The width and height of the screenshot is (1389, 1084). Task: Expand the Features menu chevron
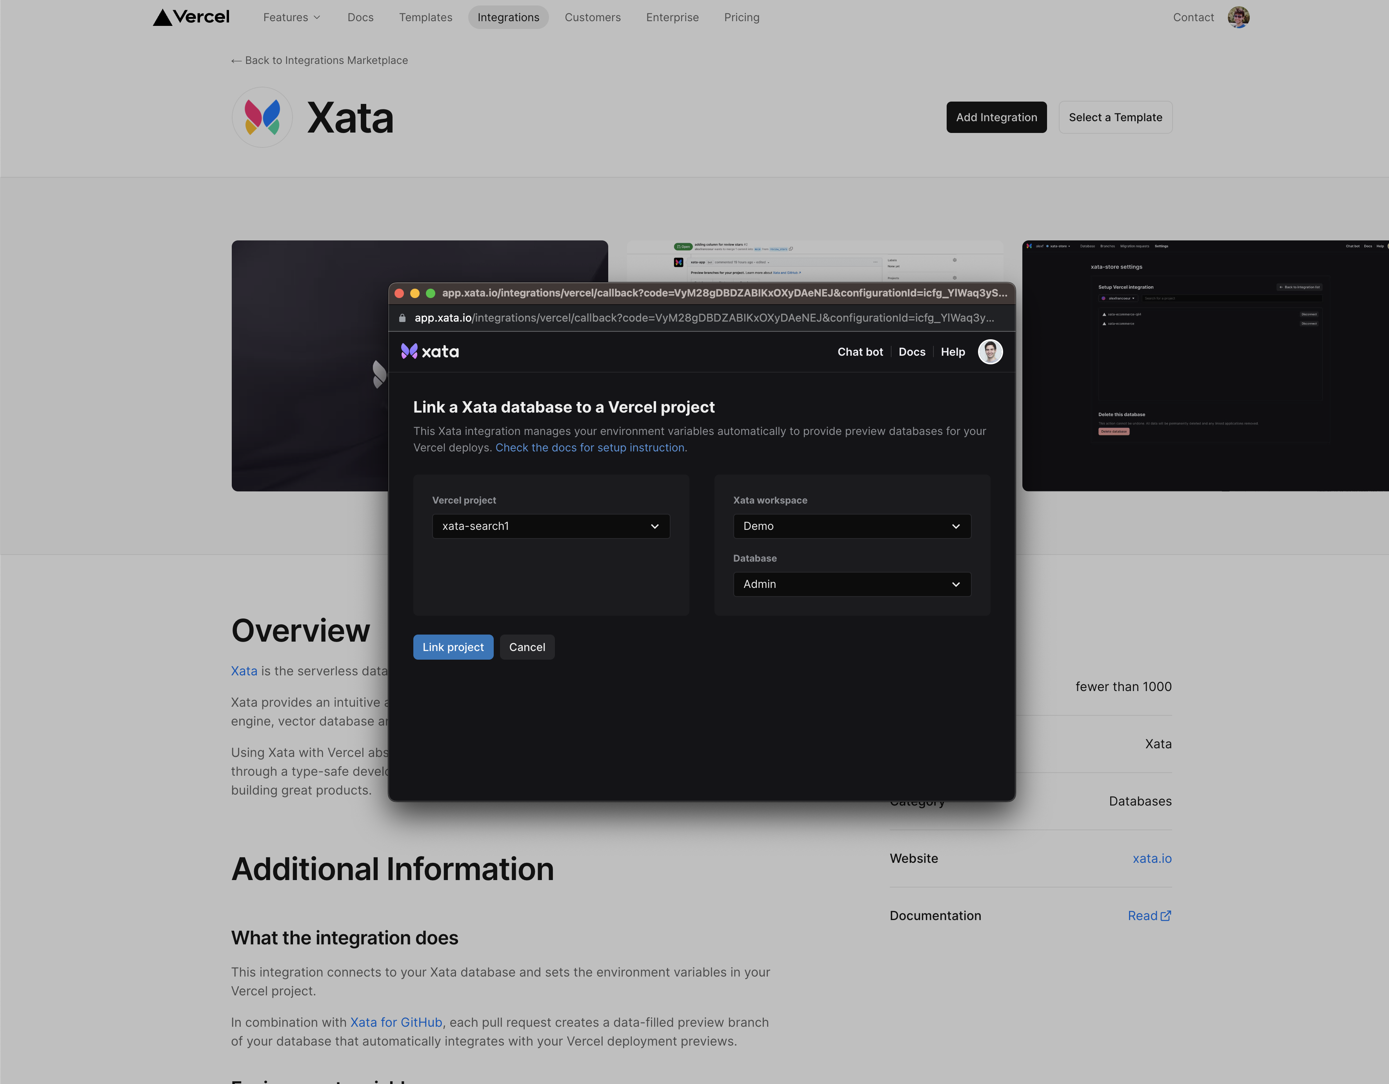317,18
